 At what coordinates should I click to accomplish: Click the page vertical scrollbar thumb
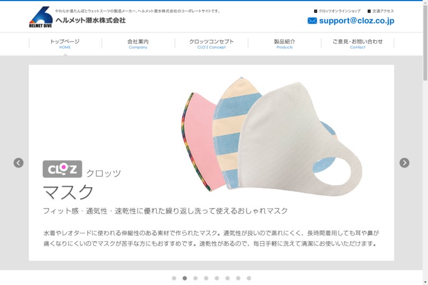pyautogui.click(x=425, y=42)
